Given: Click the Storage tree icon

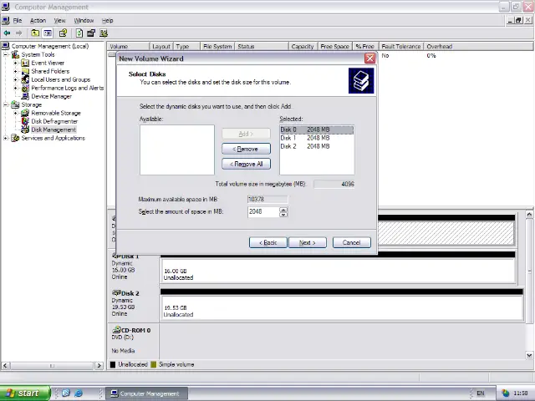Looking at the screenshot, I should tap(15, 104).
